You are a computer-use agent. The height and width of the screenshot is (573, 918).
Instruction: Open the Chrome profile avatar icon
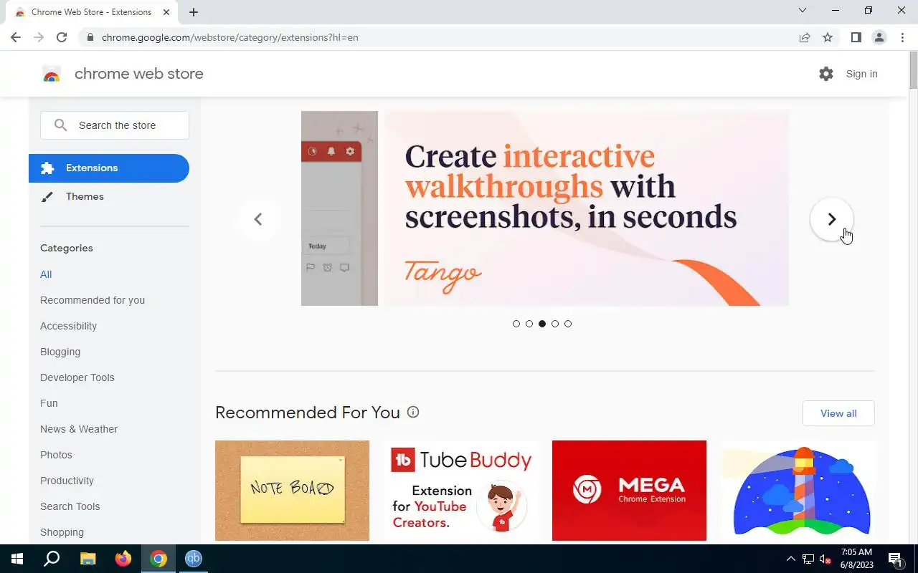tap(879, 37)
